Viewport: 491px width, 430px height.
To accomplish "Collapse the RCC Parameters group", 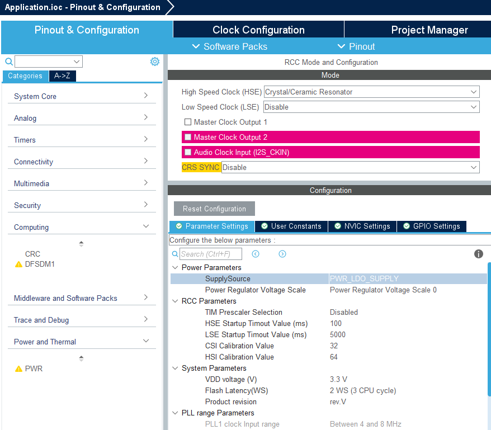I will click(175, 301).
